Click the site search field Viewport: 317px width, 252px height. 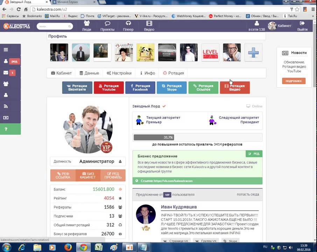[x=55, y=26]
